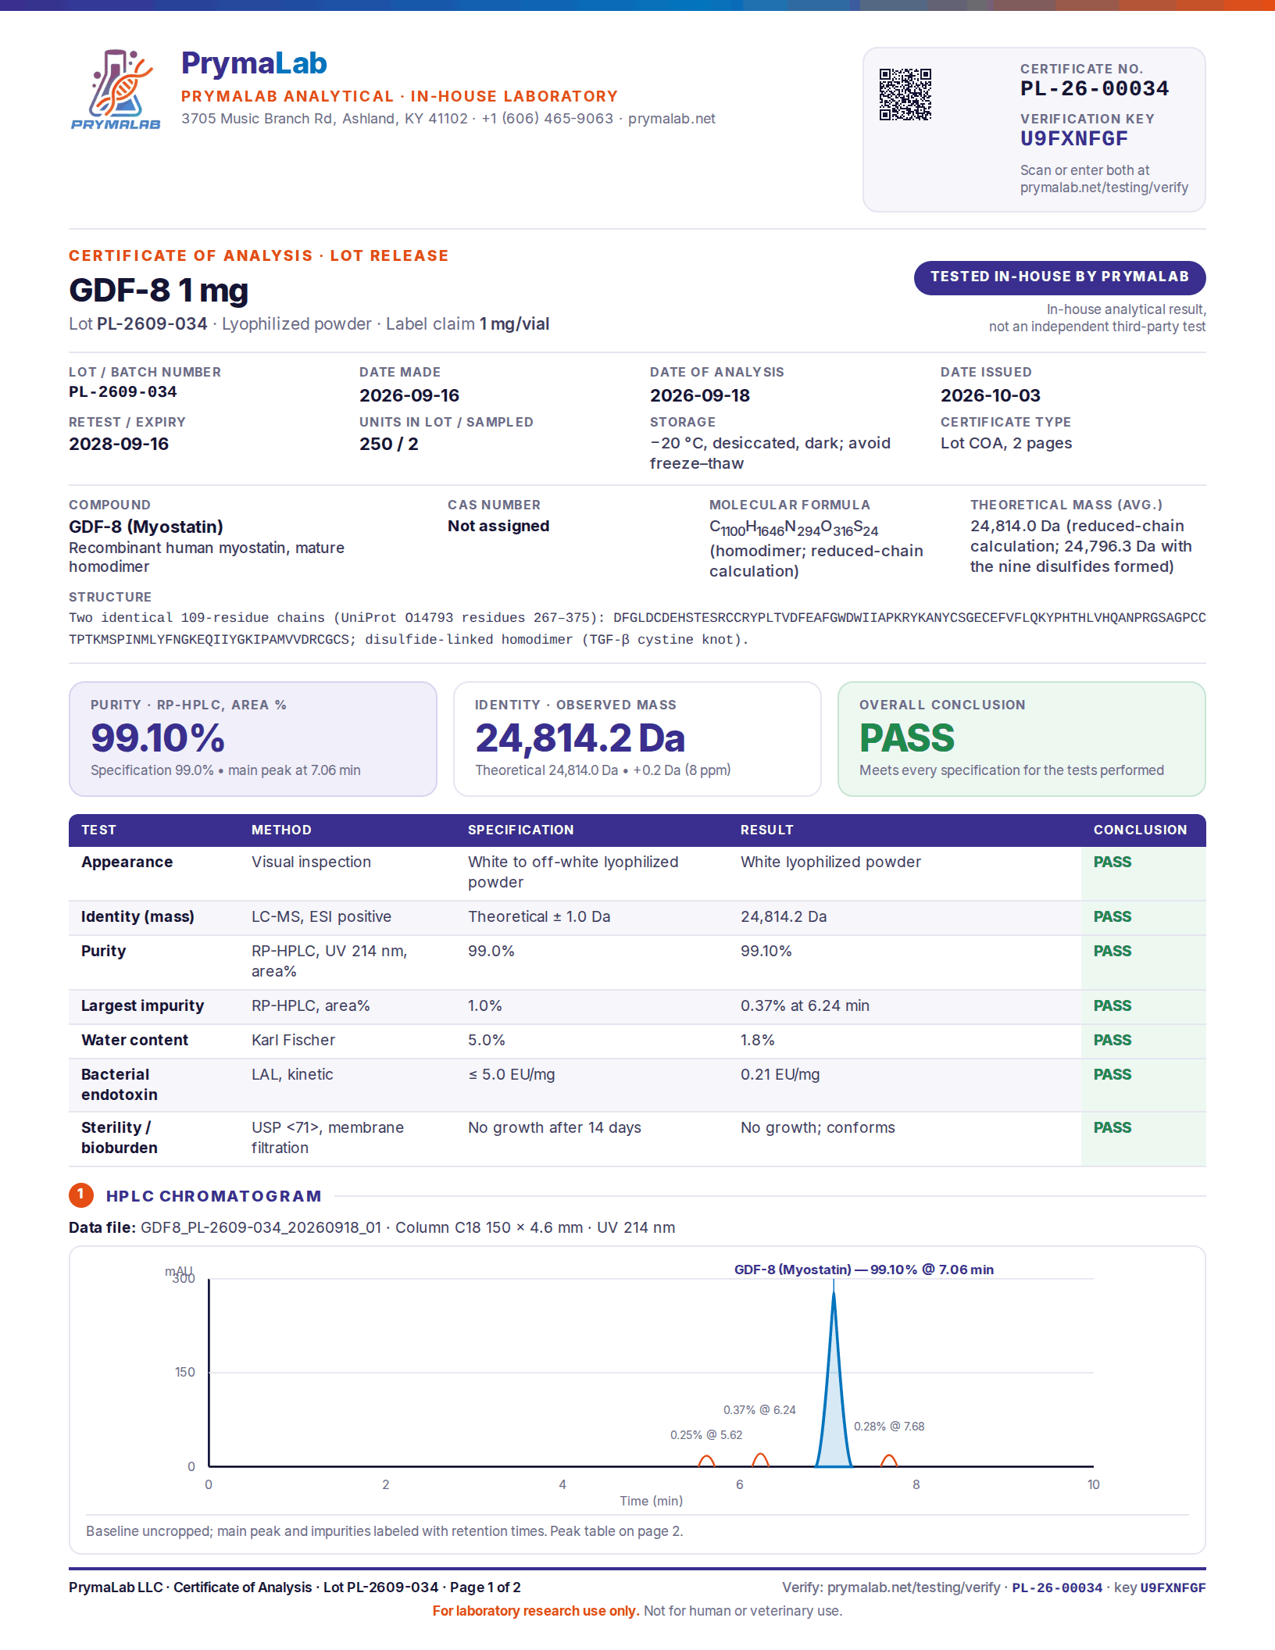The height and width of the screenshot is (1650, 1275).
Task: Click the Water content result 1.8%
Action: click(x=758, y=1040)
